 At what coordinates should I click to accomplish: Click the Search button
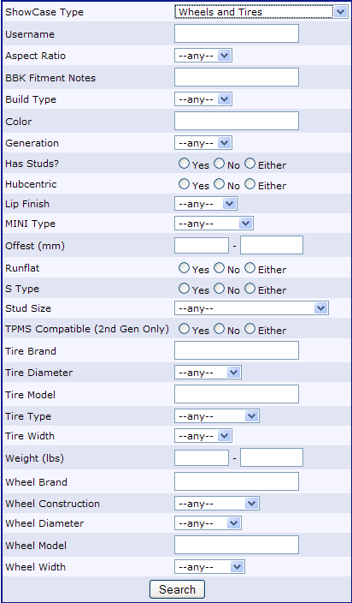point(177,589)
